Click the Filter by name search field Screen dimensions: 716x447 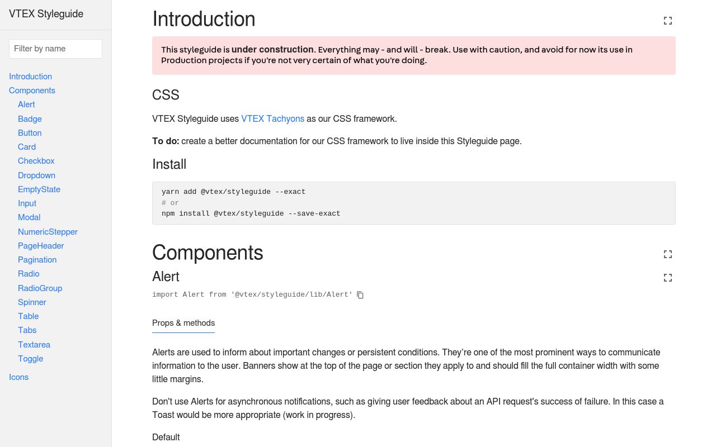click(x=55, y=49)
